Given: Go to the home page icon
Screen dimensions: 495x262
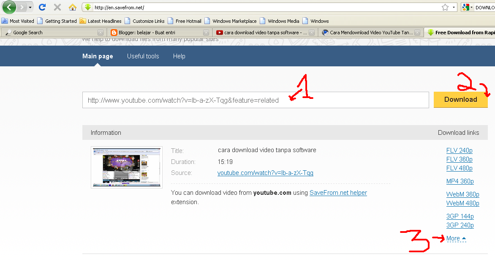Looking at the screenshot, I should pyautogui.click(x=73, y=7).
